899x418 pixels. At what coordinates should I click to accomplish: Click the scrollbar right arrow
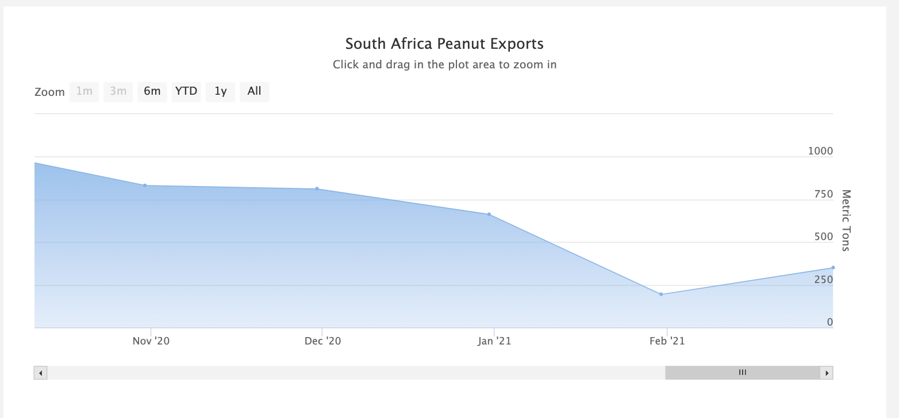click(827, 373)
